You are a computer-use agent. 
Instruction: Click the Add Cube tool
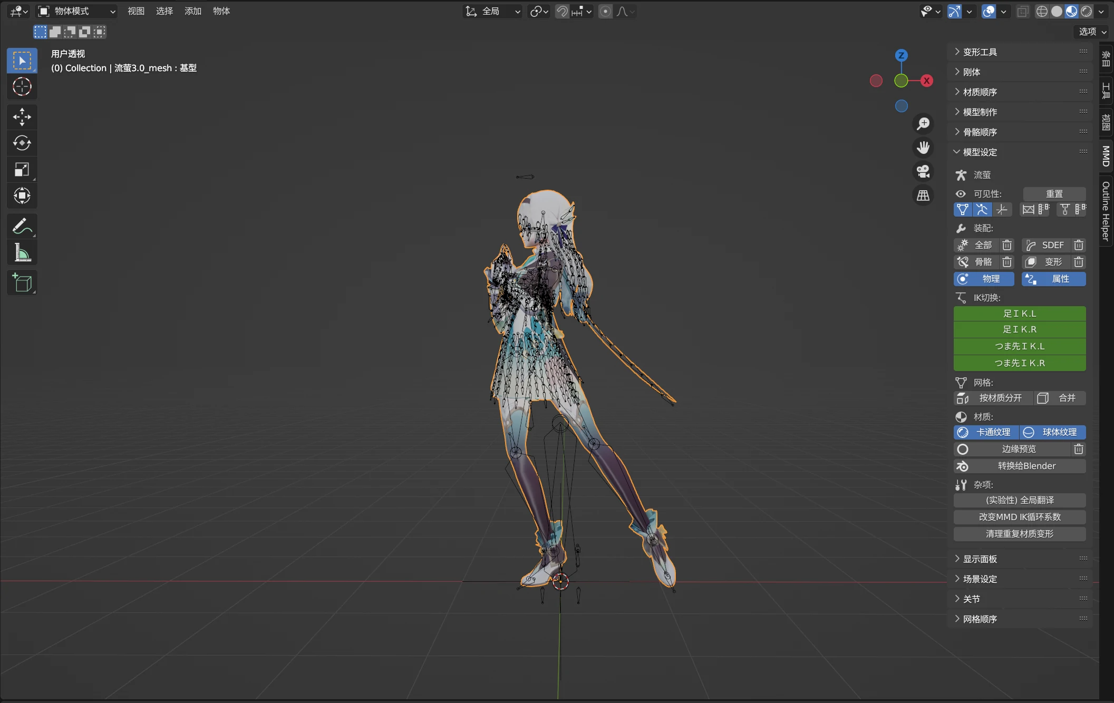click(22, 283)
